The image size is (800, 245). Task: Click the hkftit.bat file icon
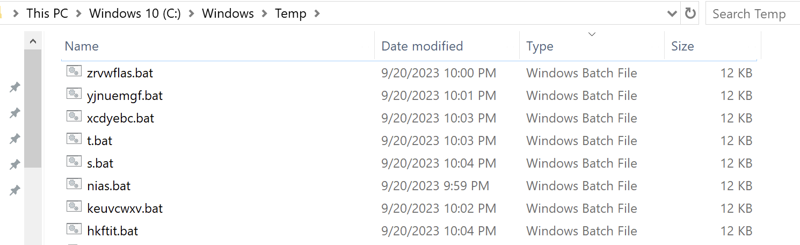pyautogui.click(x=74, y=229)
